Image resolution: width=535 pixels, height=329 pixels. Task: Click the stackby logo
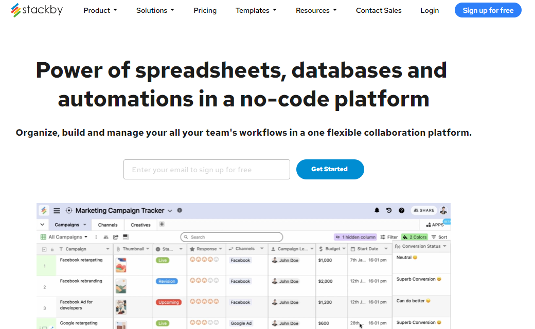37,10
